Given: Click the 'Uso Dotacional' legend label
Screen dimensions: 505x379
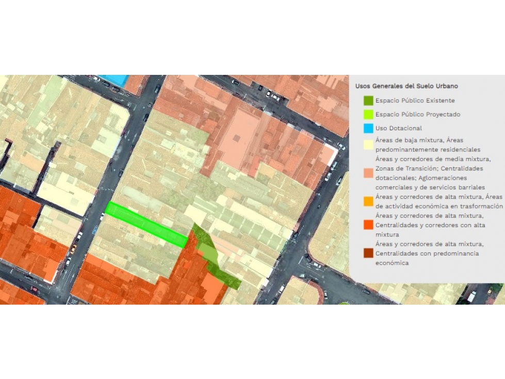Looking at the screenshot, I should tap(398, 128).
